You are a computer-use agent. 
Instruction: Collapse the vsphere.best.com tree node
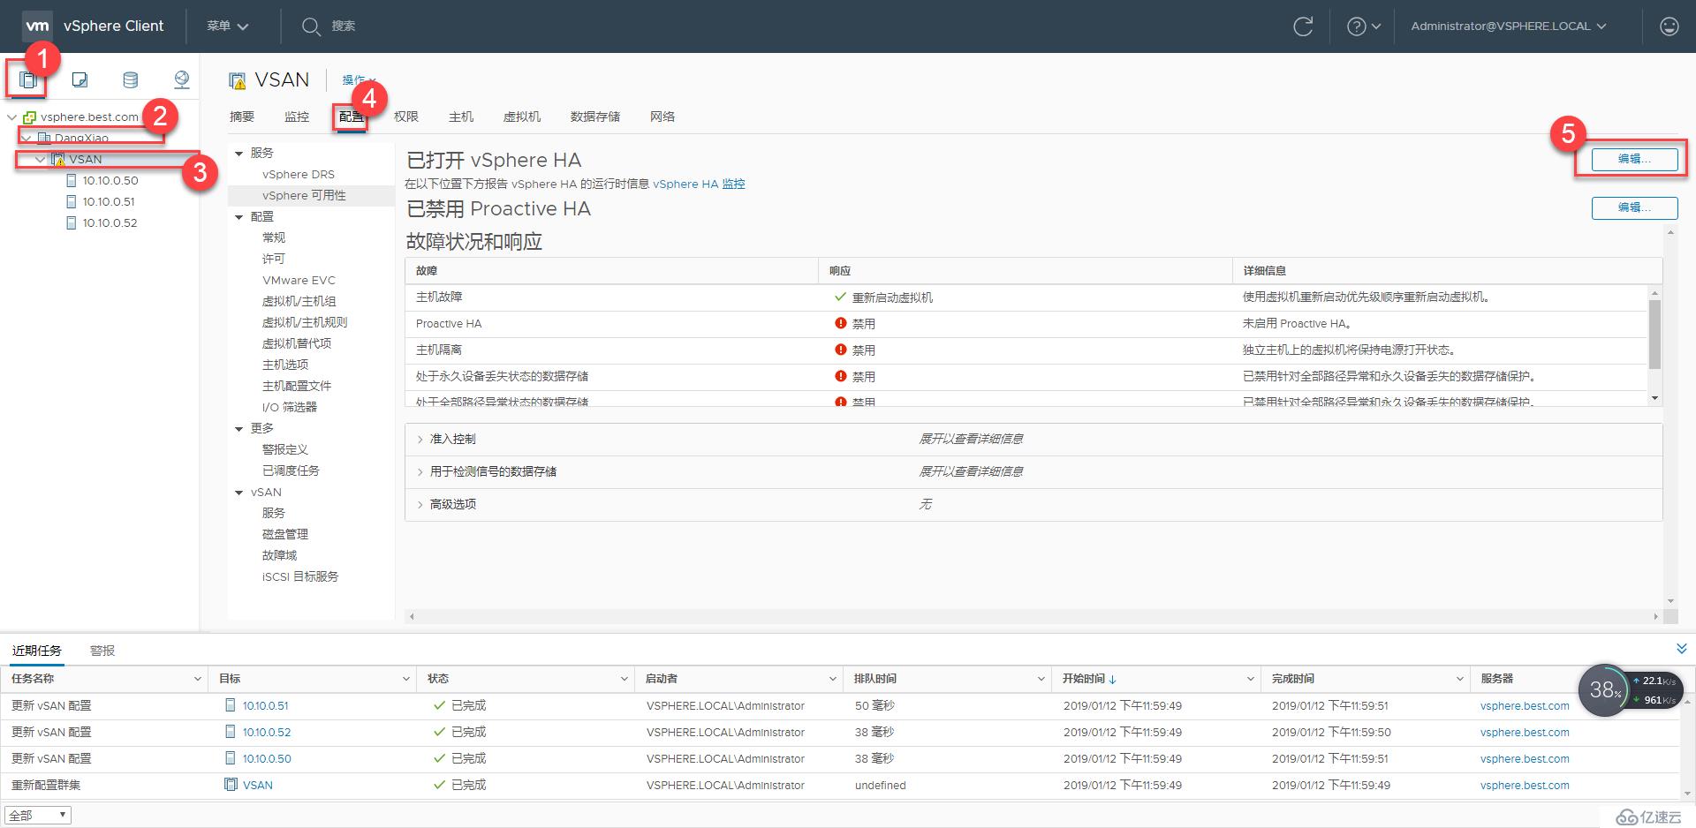click(11, 117)
